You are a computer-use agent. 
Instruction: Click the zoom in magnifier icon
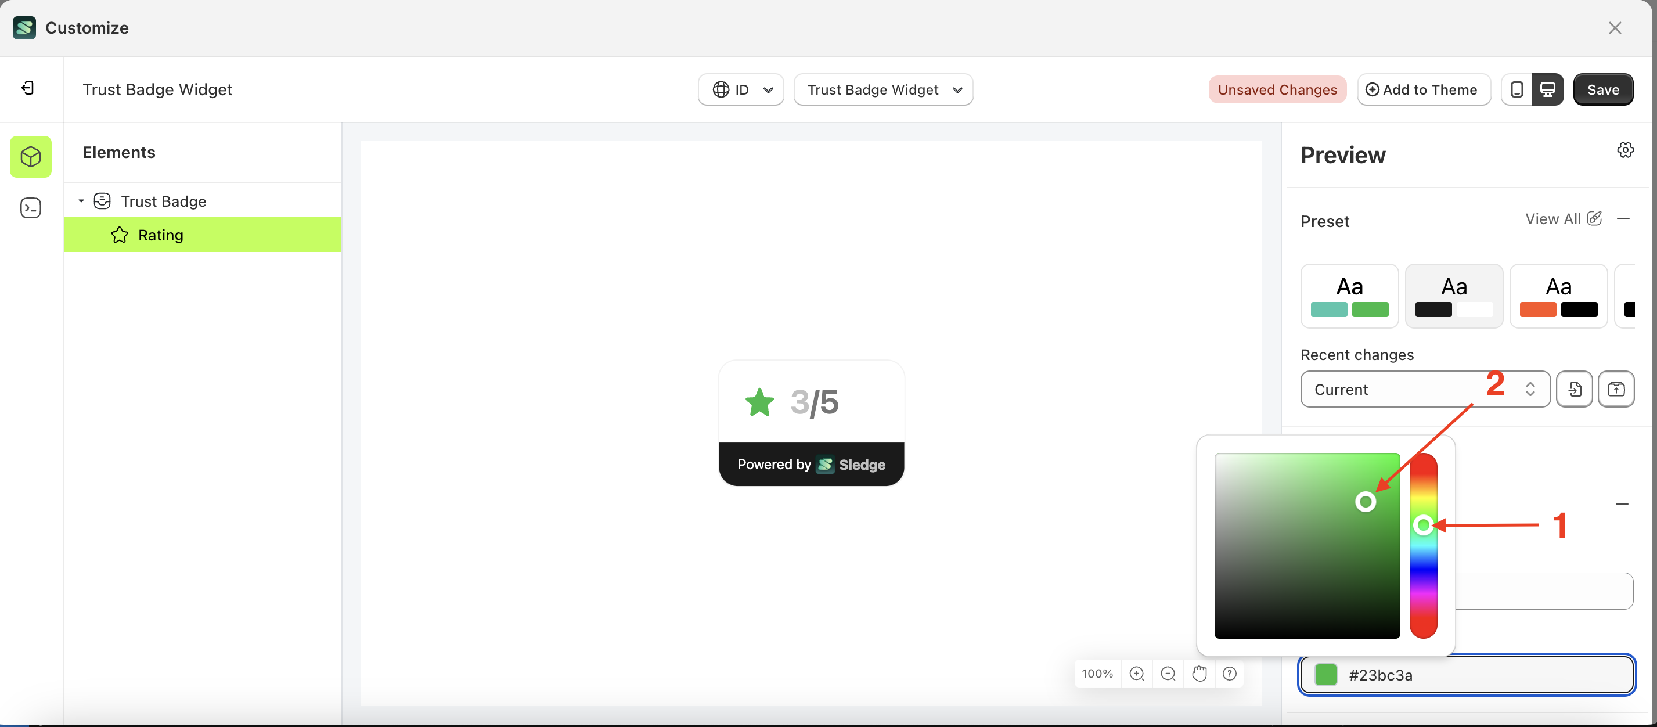pos(1137,674)
